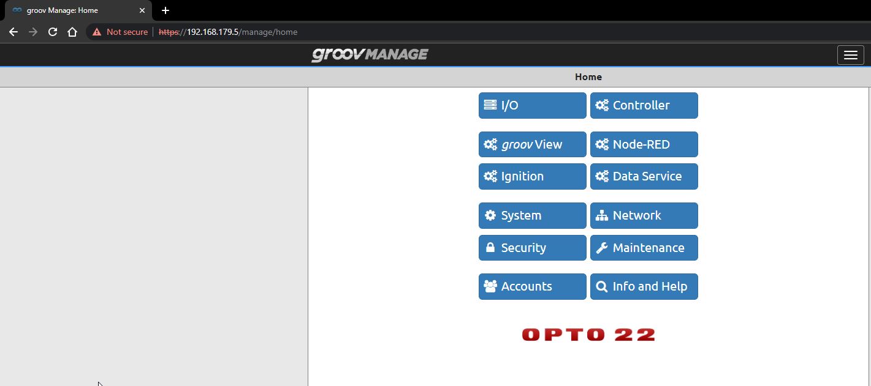This screenshot has height=386, width=871.
Task: Open a new browser tab with plus icon
Action: (x=165, y=10)
